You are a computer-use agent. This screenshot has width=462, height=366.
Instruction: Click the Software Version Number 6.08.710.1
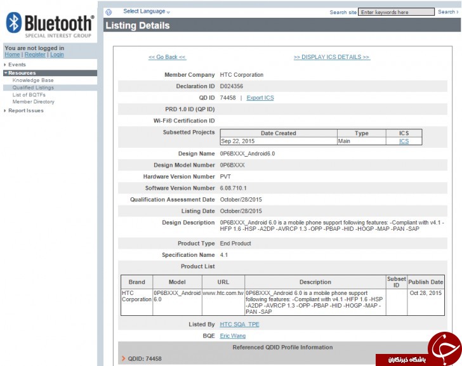[x=234, y=188]
